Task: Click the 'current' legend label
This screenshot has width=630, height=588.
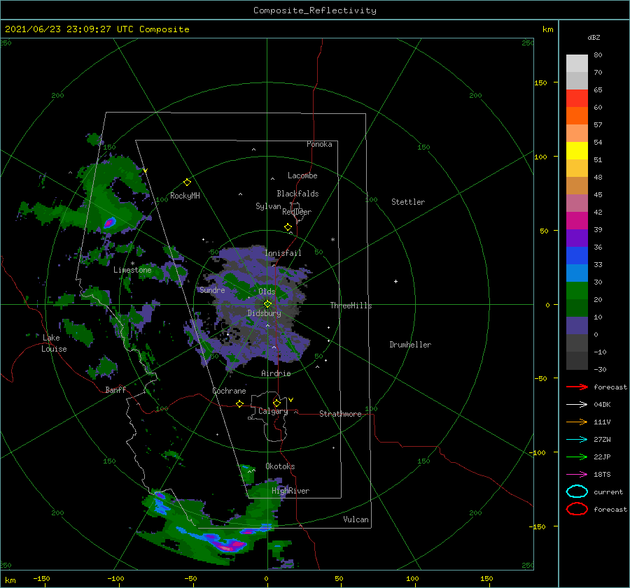Action: tap(608, 492)
